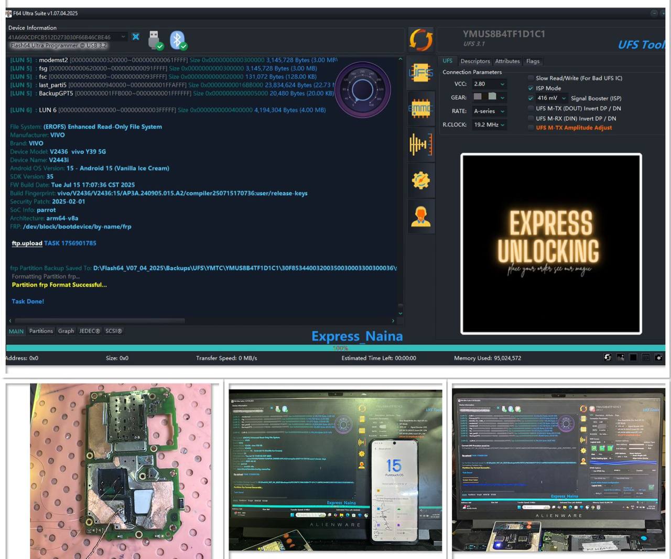
Task: Click the teal 100% progress bar
Action: tap(335, 348)
